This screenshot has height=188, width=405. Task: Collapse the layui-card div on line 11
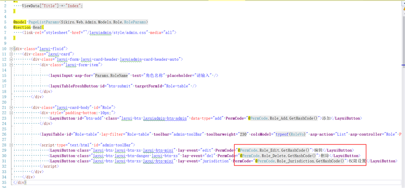point(11,54)
